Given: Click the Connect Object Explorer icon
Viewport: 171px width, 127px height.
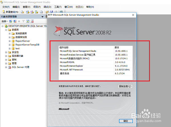Looking at the screenshot, I should (x=11, y=21).
